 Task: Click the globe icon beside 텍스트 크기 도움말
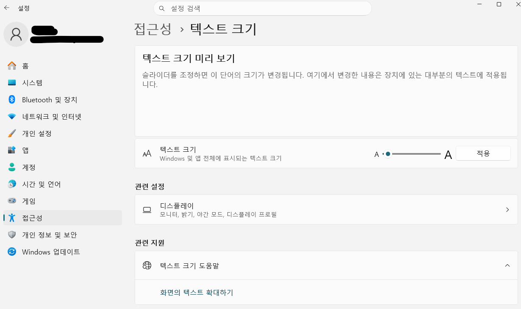(x=147, y=265)
